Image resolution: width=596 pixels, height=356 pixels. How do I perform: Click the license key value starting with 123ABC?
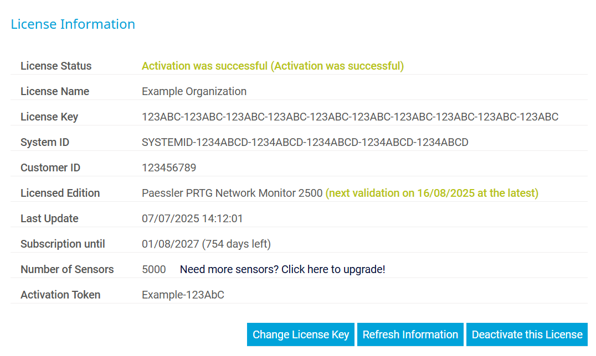[350, 117]
